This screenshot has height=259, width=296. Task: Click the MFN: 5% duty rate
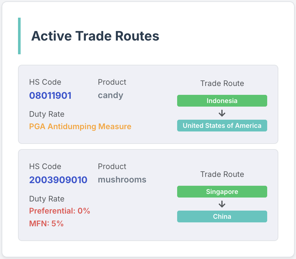[x=46, y=224]
